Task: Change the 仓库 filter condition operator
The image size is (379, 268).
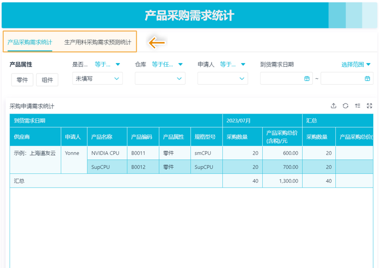Action: (x=167, y=65)
